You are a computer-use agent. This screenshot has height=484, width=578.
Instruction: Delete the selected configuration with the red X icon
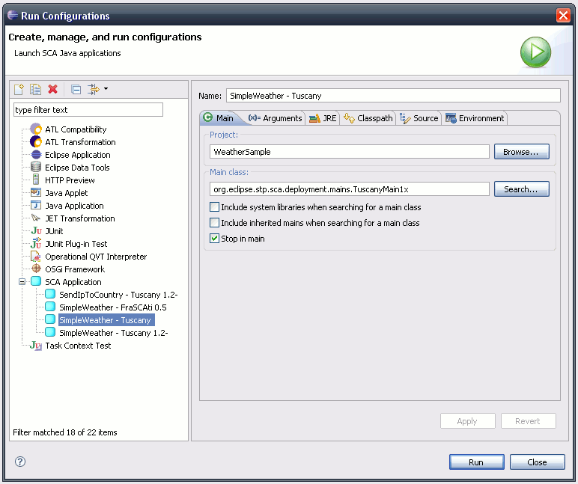[52, 89]
